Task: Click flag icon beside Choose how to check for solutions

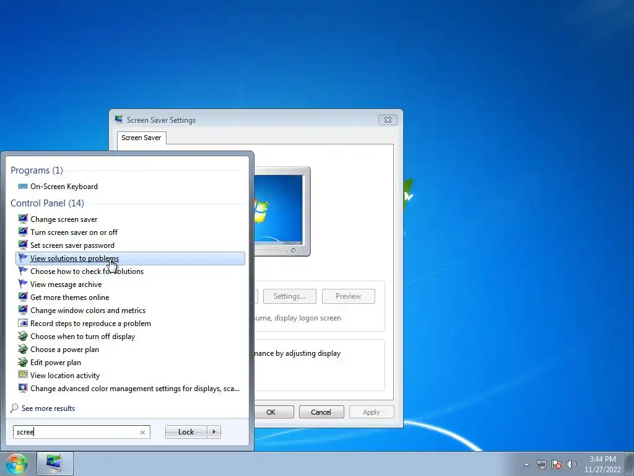Action: 23,271
